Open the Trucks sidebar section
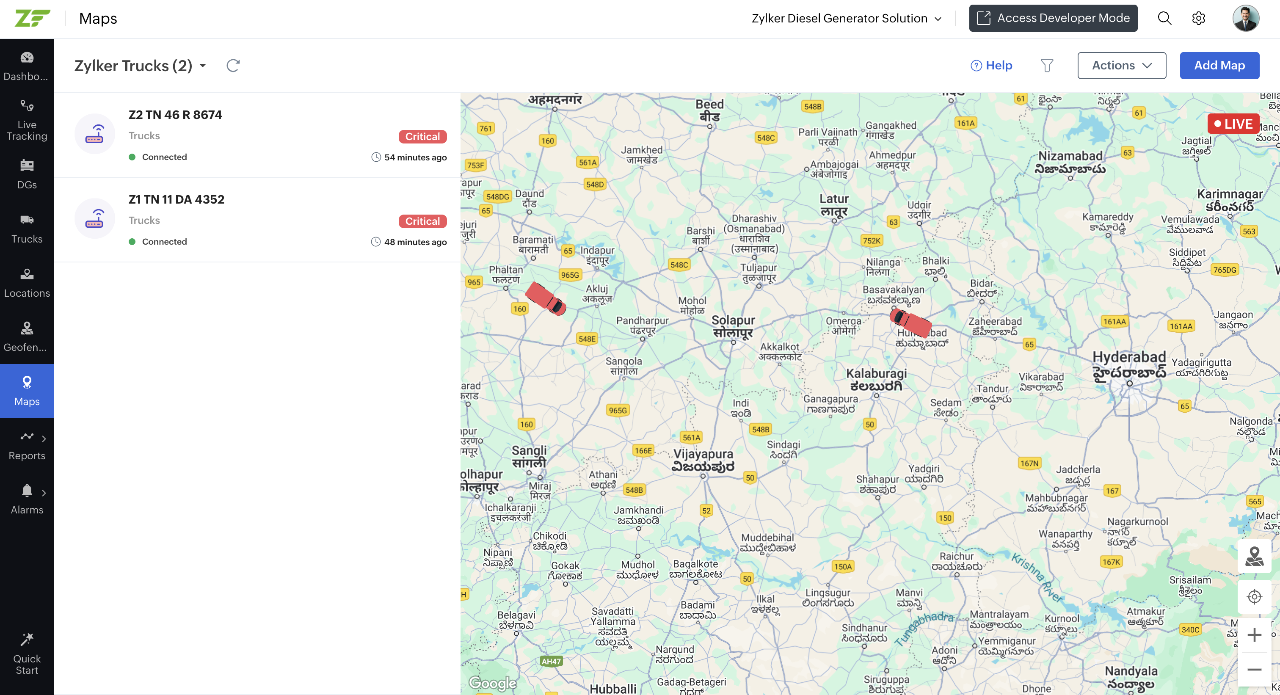This screenshot has height=695, width=1280. tap(27, 229)
